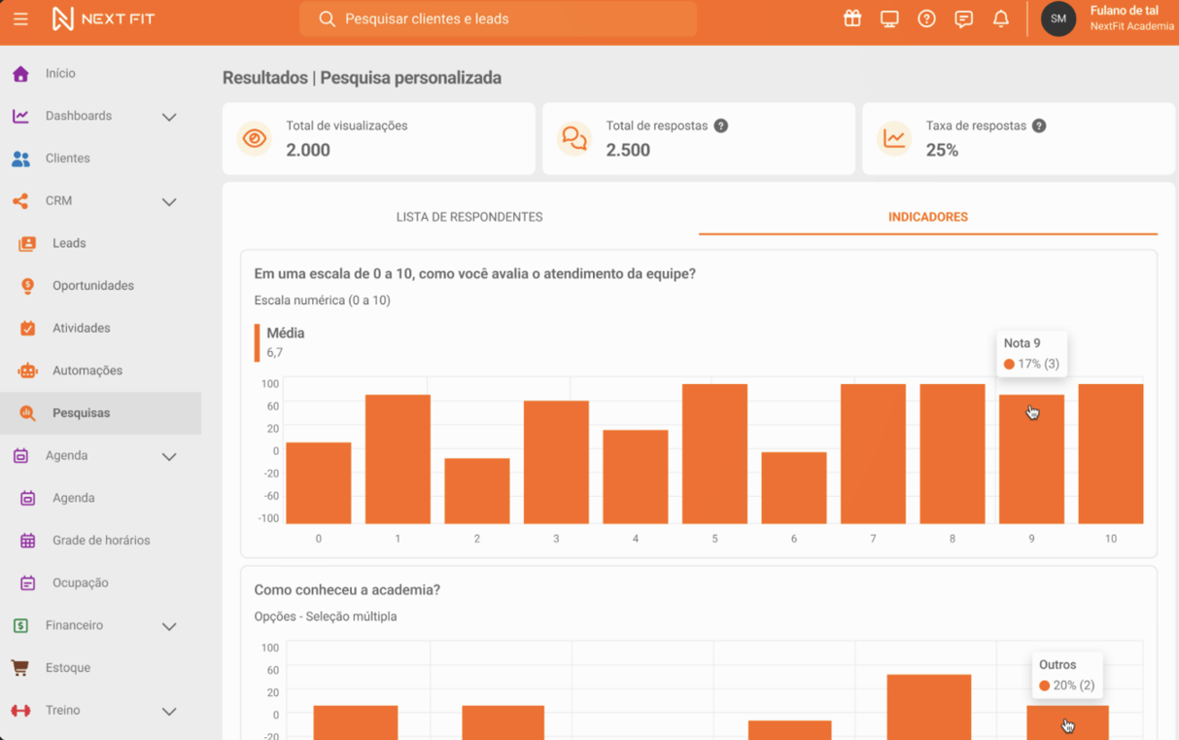Click the Total de visualizações eye icon
The height and width of the screenshot is (740, 1179).
[255, 138]
